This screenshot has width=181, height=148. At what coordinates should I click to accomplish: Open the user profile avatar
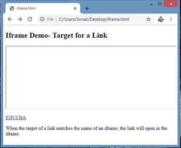(x=161, y=19)
